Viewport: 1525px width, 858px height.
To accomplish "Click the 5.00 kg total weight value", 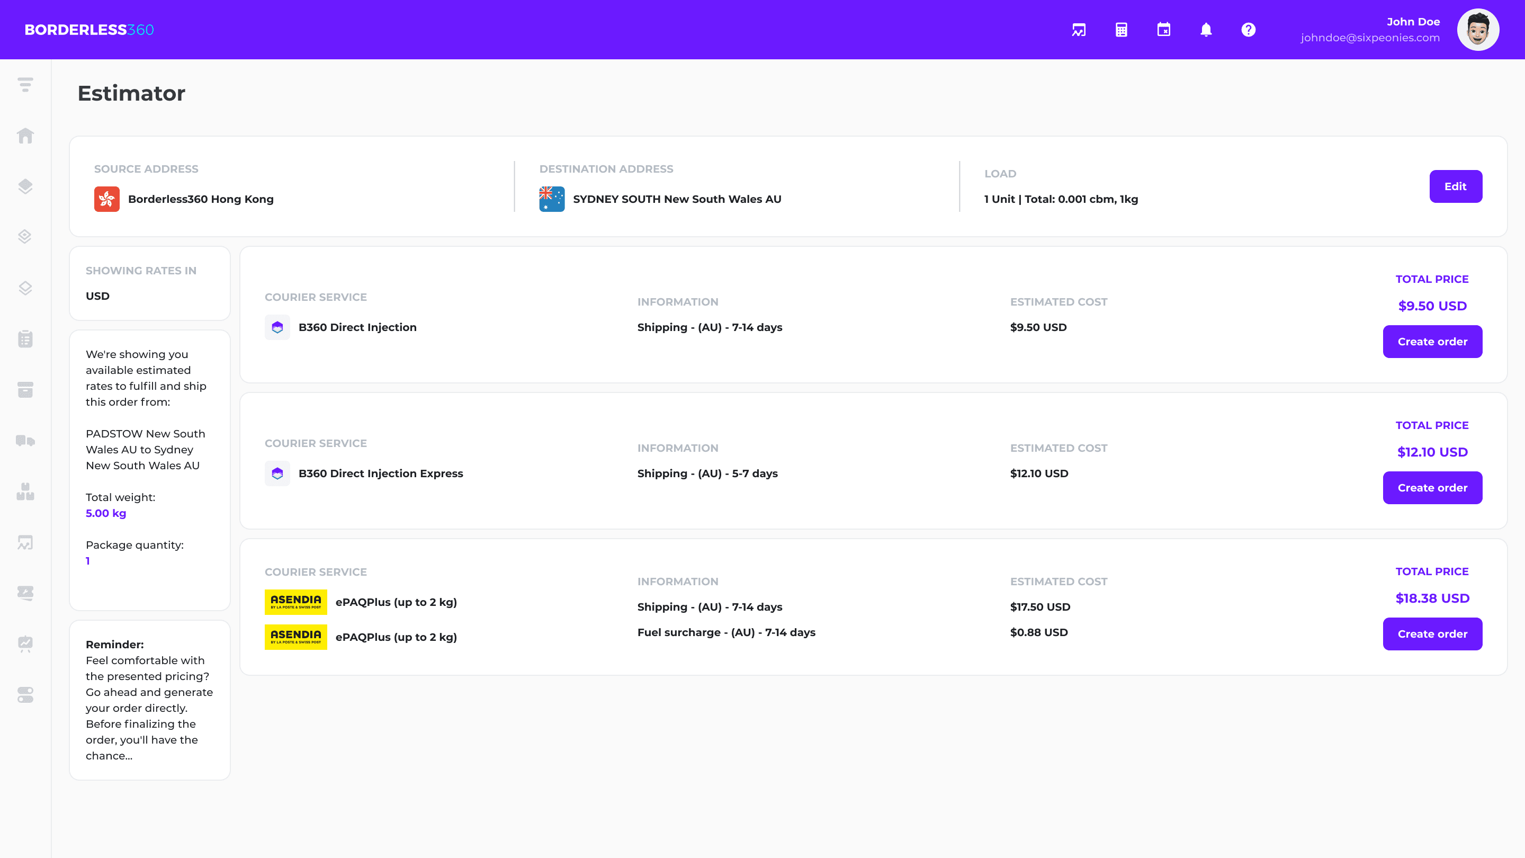I will point(106,513).
